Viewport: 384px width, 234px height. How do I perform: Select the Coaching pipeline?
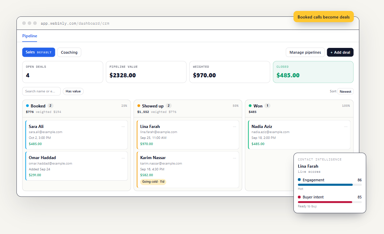pyautogui.click(x=69, y=52)
